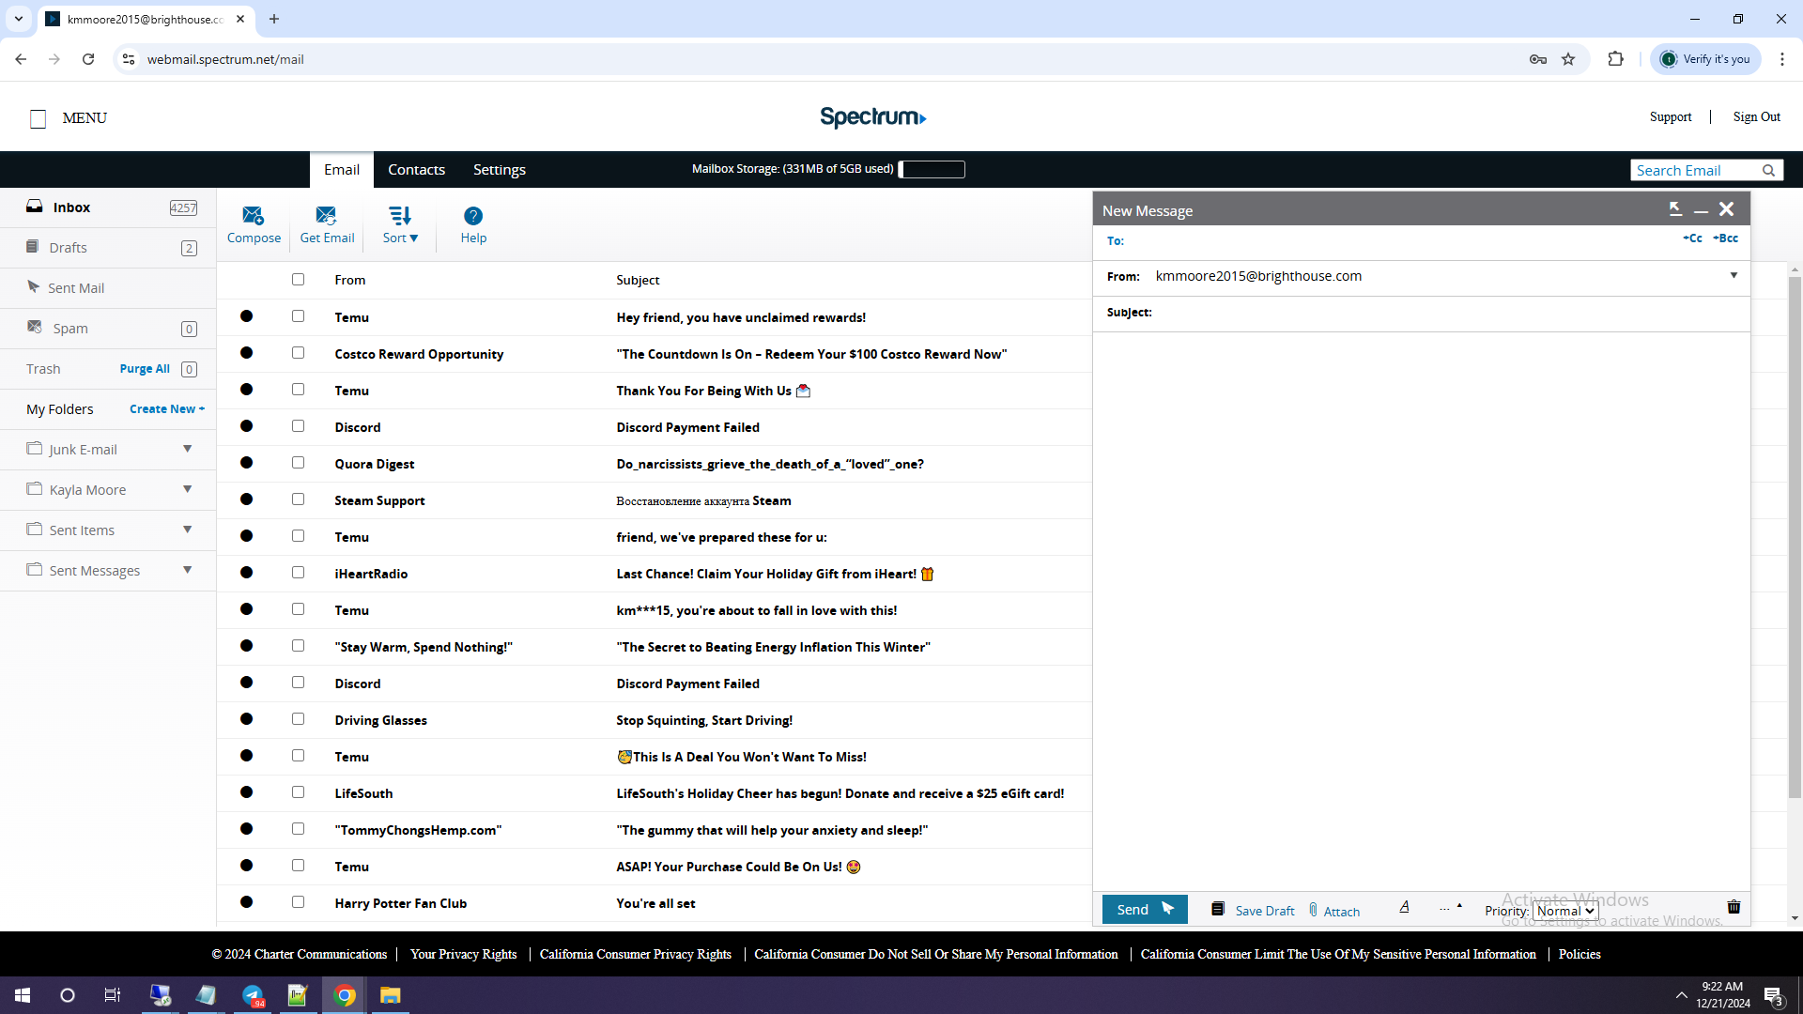
Task: Expand the Junk E-mail folder arrow
Action: 187,449
